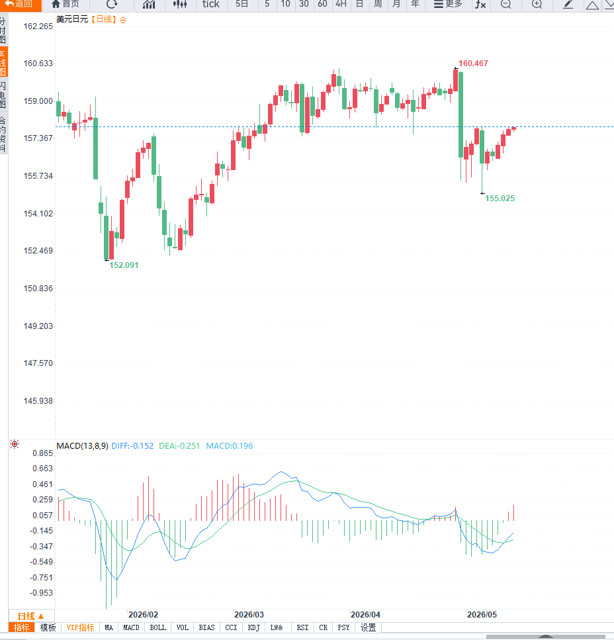Refresh the chart with the circular arrow
The width and height of the screenshot is (614, 640).
click(x=112, y=5)
